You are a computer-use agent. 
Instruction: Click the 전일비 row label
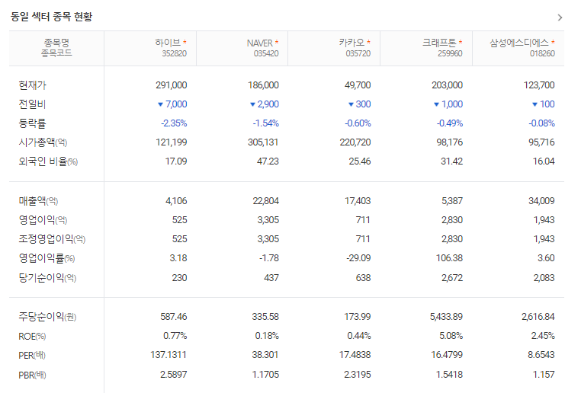(x=33, y=104)
